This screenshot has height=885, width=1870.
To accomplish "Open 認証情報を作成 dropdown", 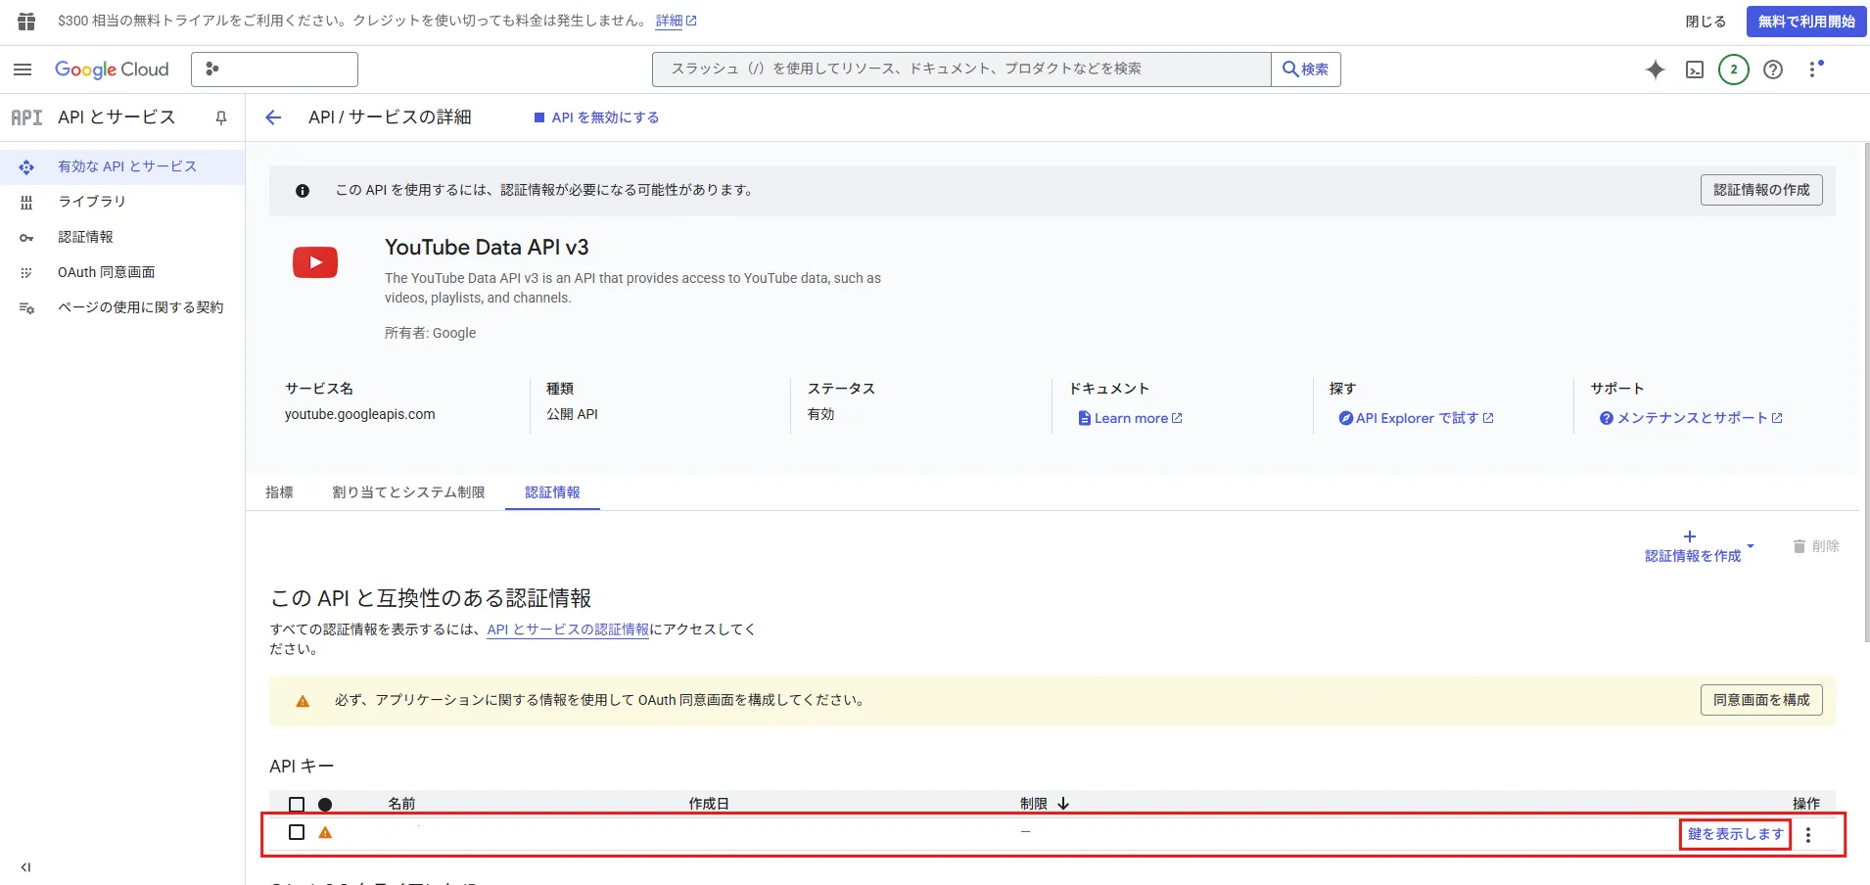I will coord(1699,546).
